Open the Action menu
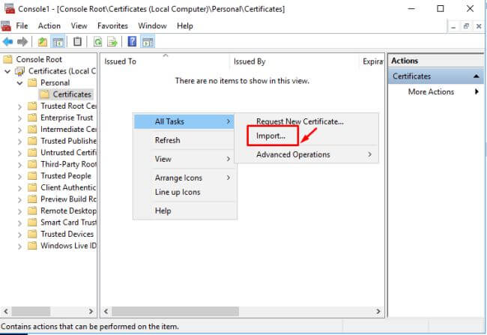Viewport: 487px width, 335px height. [49, 25]
